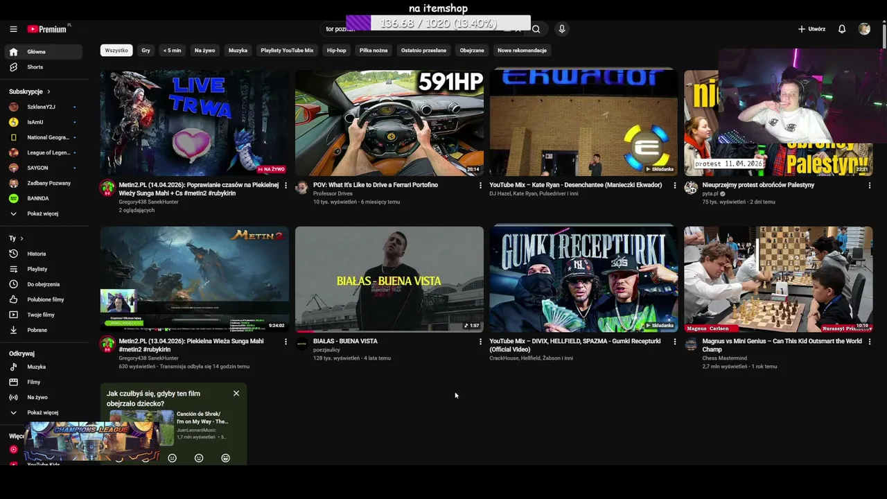Open JuanLeonardMusic channel in survey card
Image resolution: width=887 pixels, height=499 pixels.
pos(196,430)
